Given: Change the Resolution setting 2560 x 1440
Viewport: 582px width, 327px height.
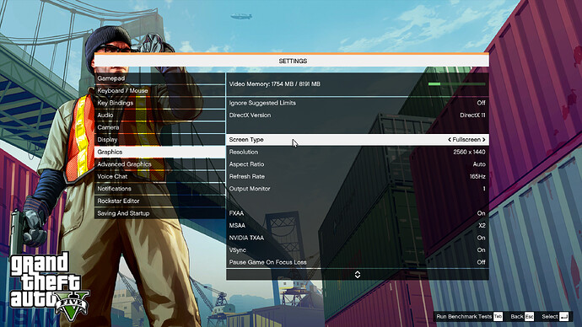Looking at the screenshot, I should 358,152.
